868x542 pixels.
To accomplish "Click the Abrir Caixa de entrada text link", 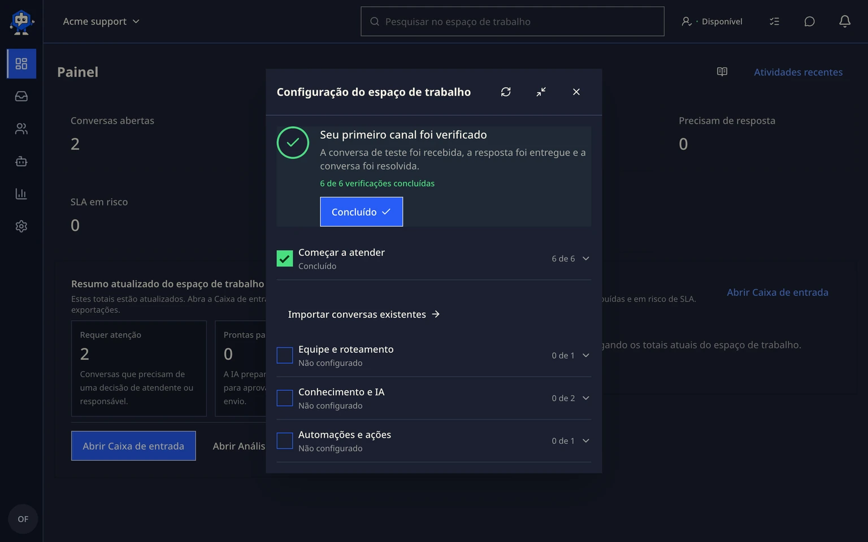I will pyautogui.click(x=778, y=292).
